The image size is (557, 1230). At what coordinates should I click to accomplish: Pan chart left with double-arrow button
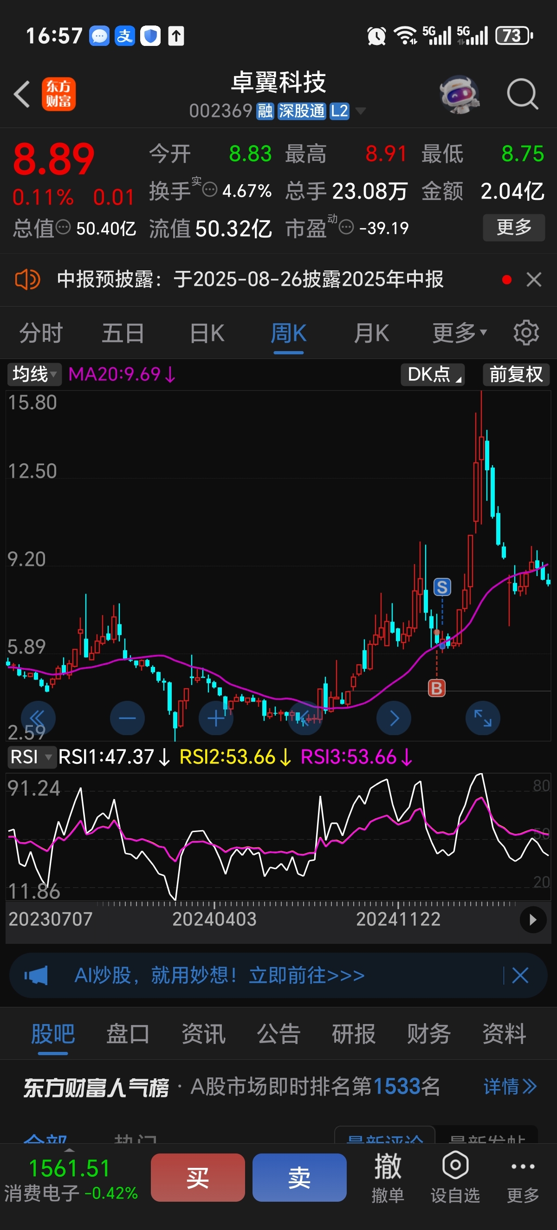coord(38,717)
